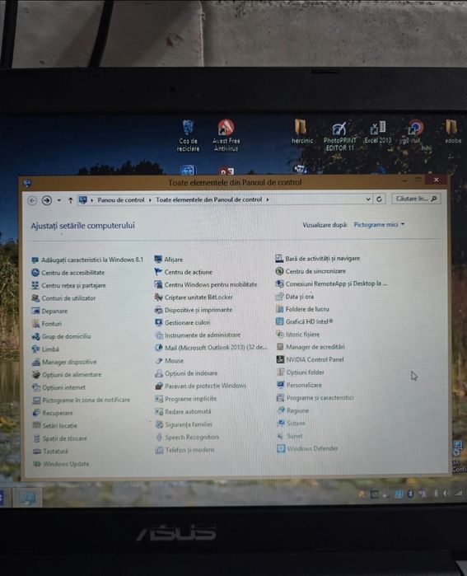Click the Data și ora icon
Screen dimensions: 467x576
pyautogui.click(x=280, y=297)
